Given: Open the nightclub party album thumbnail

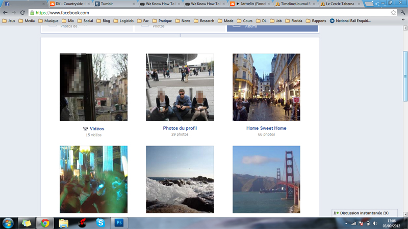Looking at the screenshot, I should click(x=93, y=180).
